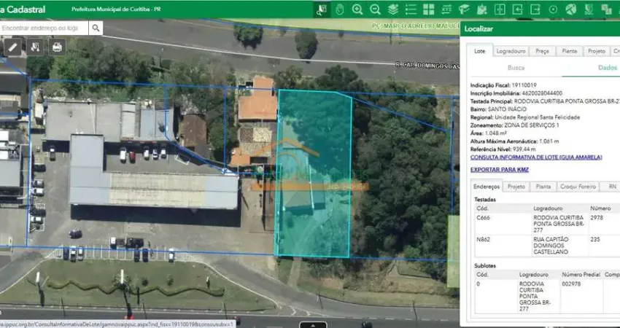The width and height of the screenshot is (620, 328).
Task: Open the Busca sub-tab
Action: (x=516, y=67)
